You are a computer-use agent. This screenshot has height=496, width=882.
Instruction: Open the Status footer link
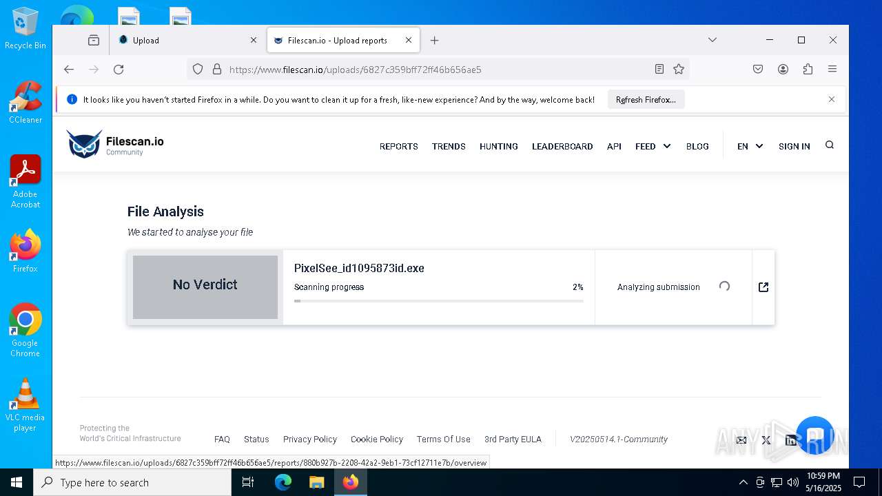coord(256,439)
